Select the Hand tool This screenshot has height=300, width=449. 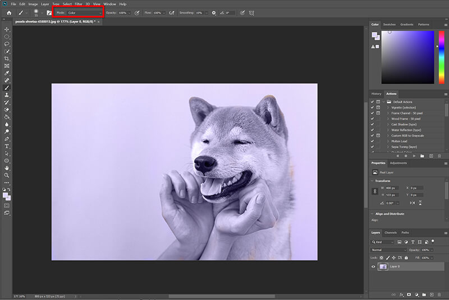point(7,168)
